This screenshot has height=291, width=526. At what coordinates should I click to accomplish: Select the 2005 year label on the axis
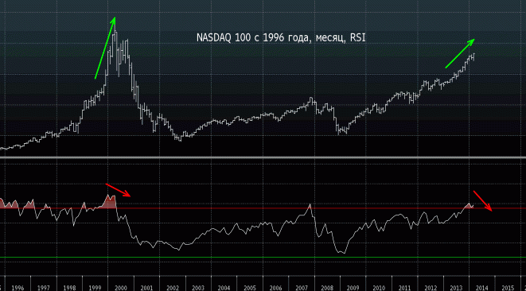click(x=250, y=288)
